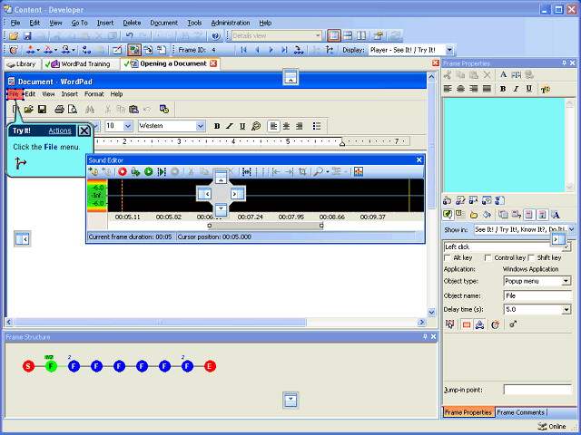The width and height of the screenshot is (581, 435).
Task: Click the Italic I icon in Frame Properties
Action: click(516, 89)
